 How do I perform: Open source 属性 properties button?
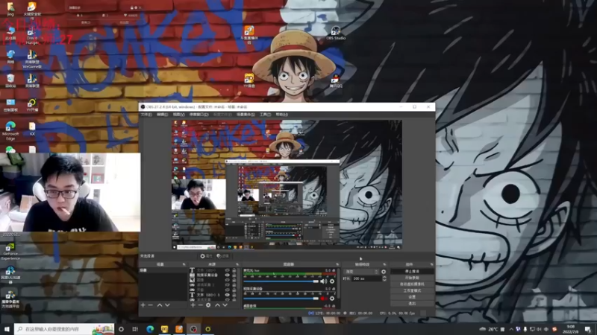coord(207,256)
